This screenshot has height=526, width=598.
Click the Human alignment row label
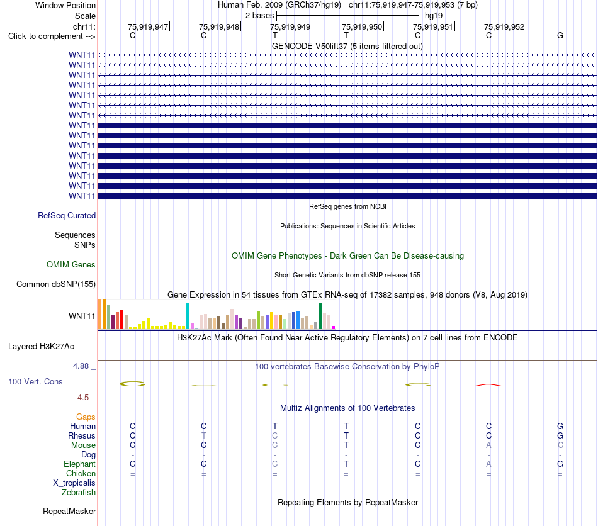click(82, 426)
